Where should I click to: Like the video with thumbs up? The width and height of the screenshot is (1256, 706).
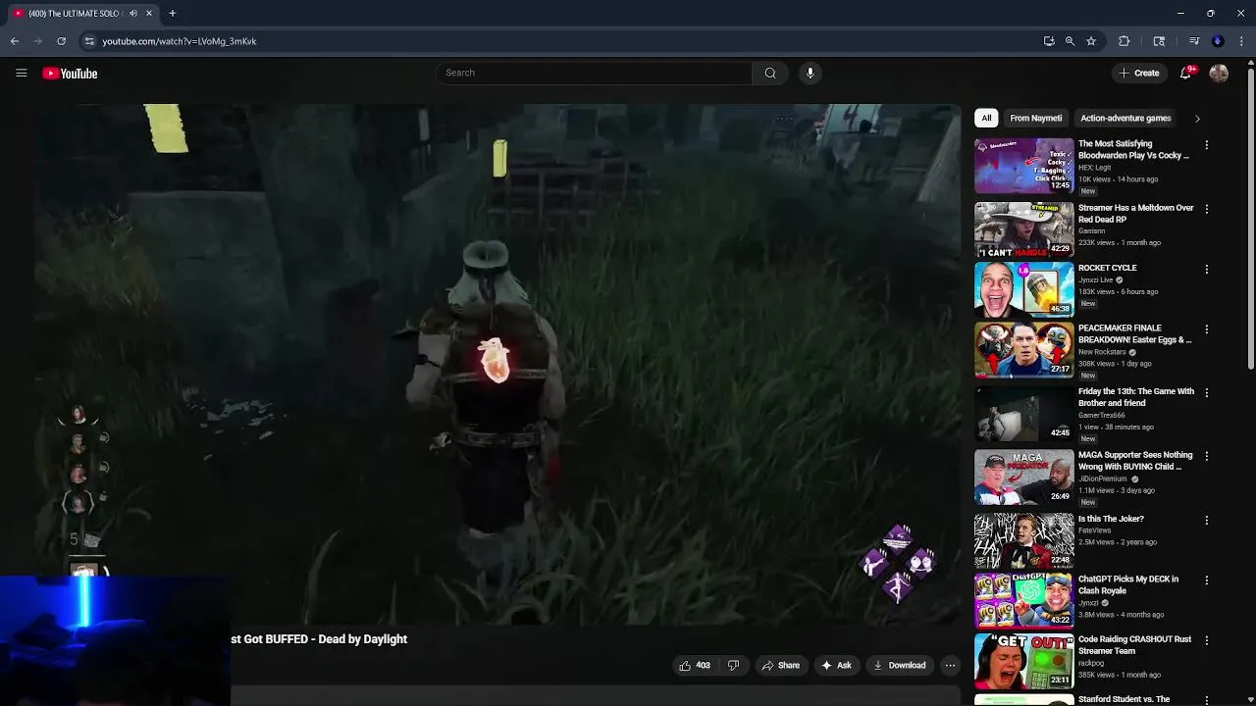click(685, 666)
